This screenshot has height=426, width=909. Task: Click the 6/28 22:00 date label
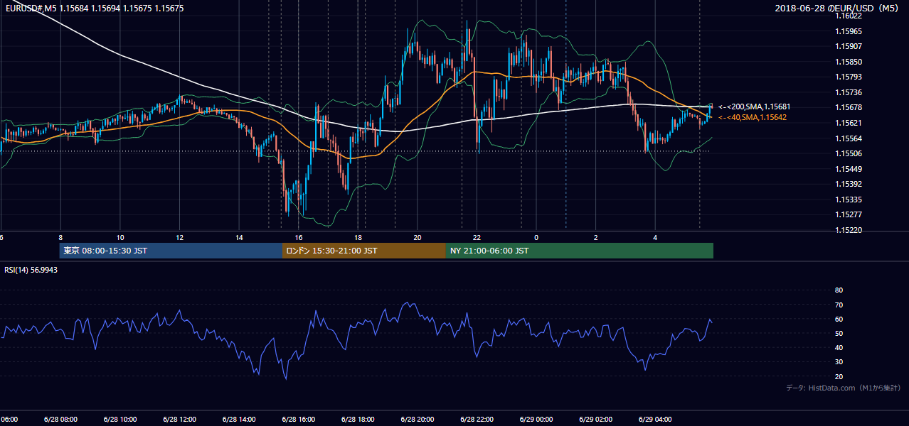[x=477, y=420]
